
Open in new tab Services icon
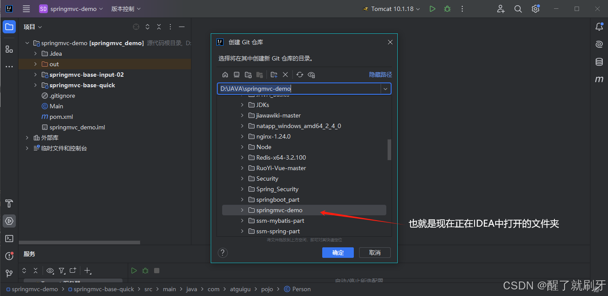[73, 271]
